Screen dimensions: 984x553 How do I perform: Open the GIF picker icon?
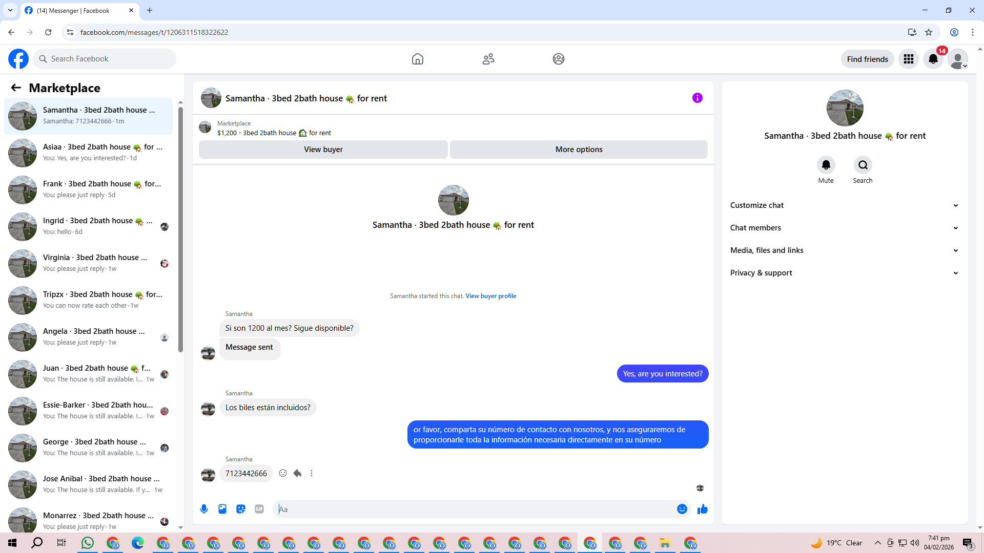click(259, 509)
